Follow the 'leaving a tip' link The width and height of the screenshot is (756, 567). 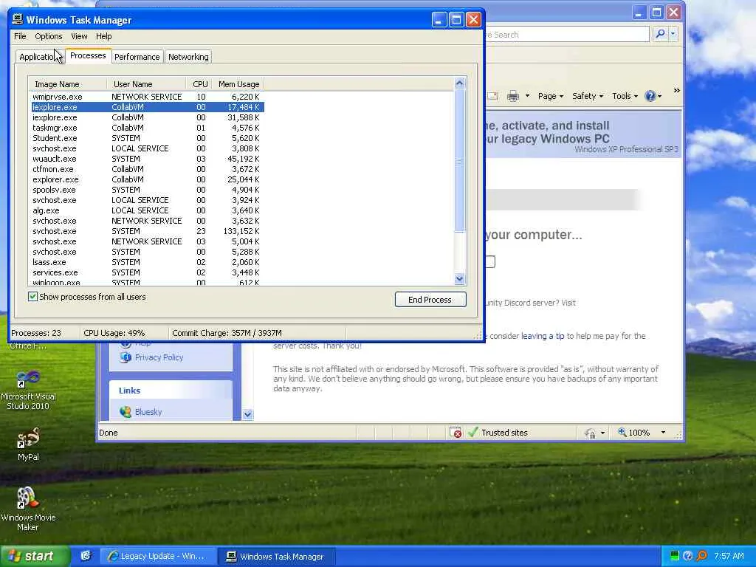[543, 336]
